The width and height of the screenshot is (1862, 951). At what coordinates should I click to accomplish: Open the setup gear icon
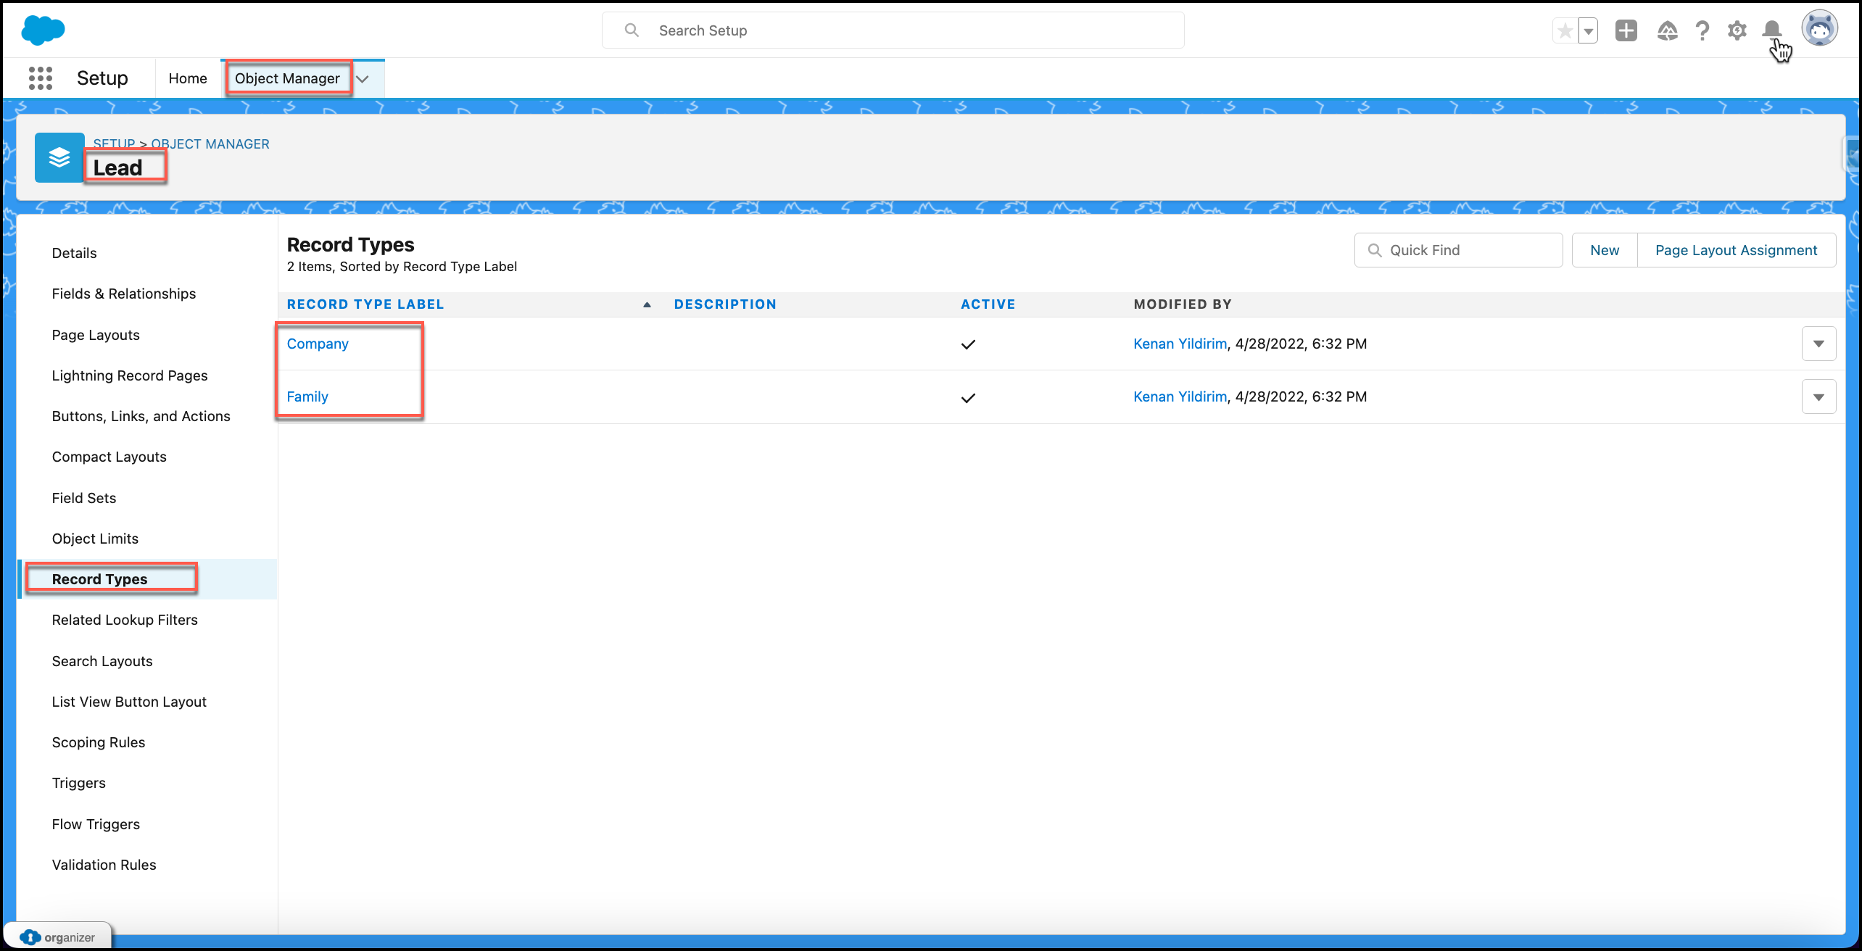[x=1737, y=30]
